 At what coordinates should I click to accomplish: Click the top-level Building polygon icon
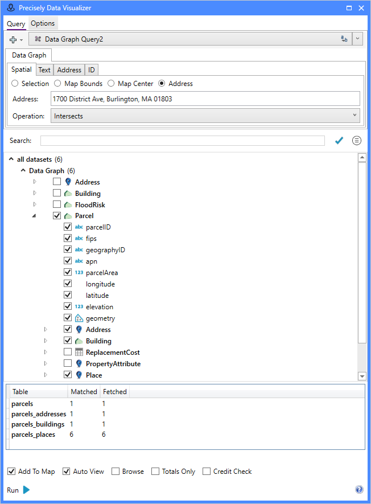pos(68,194)
